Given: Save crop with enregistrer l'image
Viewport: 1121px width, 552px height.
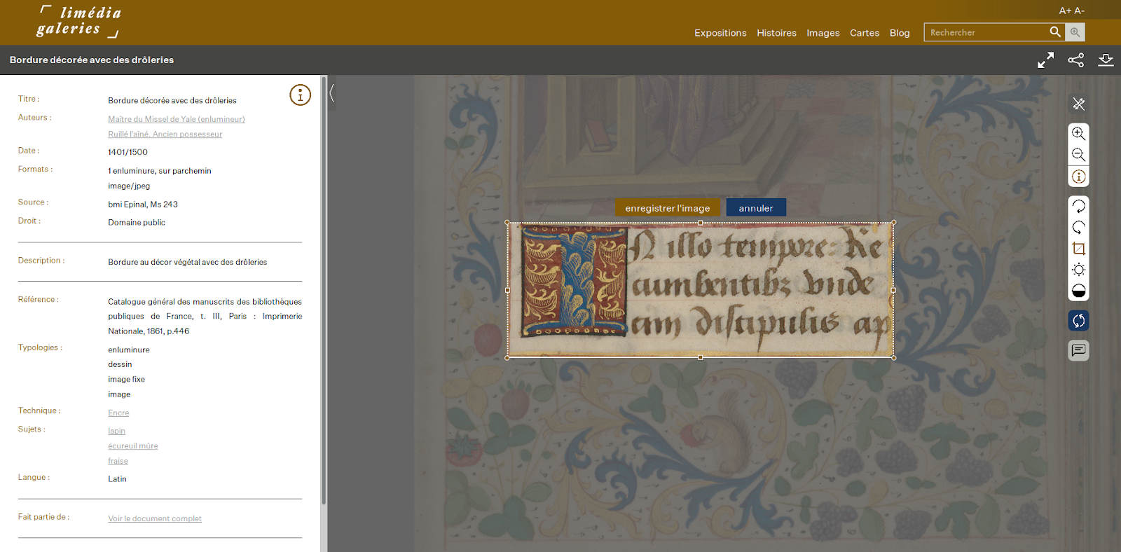Looking at the screenshot, I should (667, 207).
